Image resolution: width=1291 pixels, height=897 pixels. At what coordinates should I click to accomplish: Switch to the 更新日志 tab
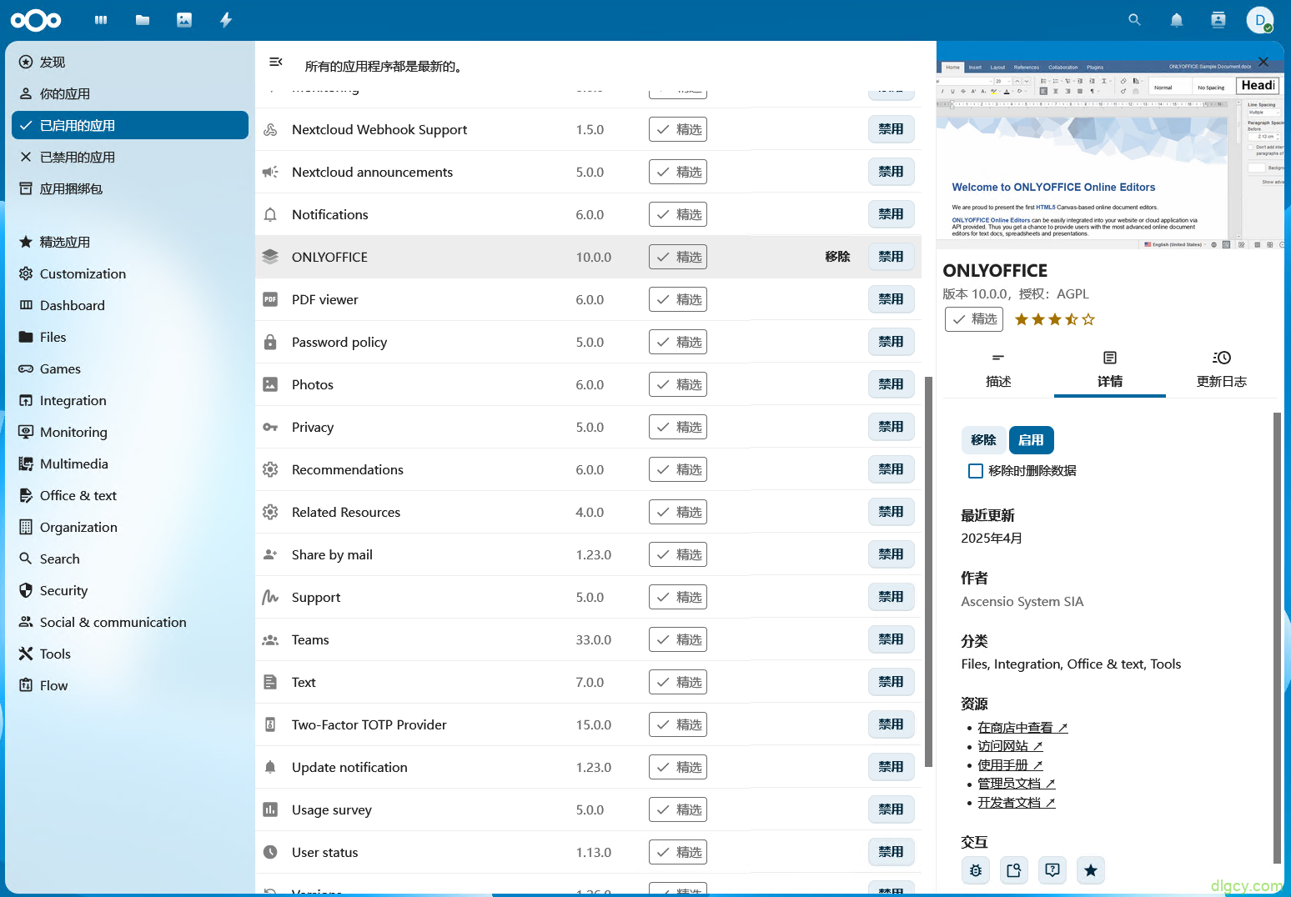(x=1221, y=369)
